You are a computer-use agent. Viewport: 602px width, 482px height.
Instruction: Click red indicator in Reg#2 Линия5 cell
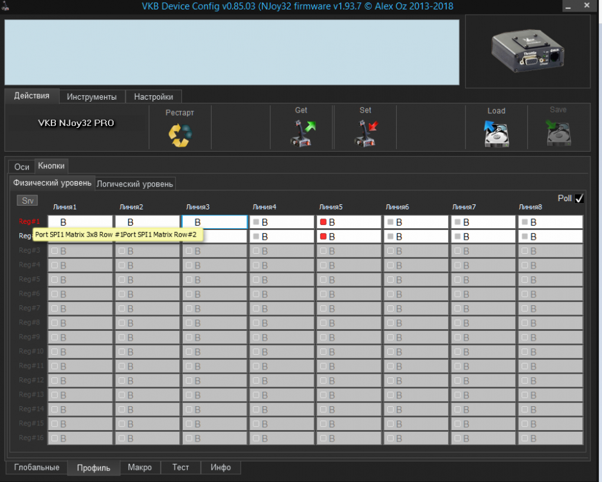[x=324, y=237]
